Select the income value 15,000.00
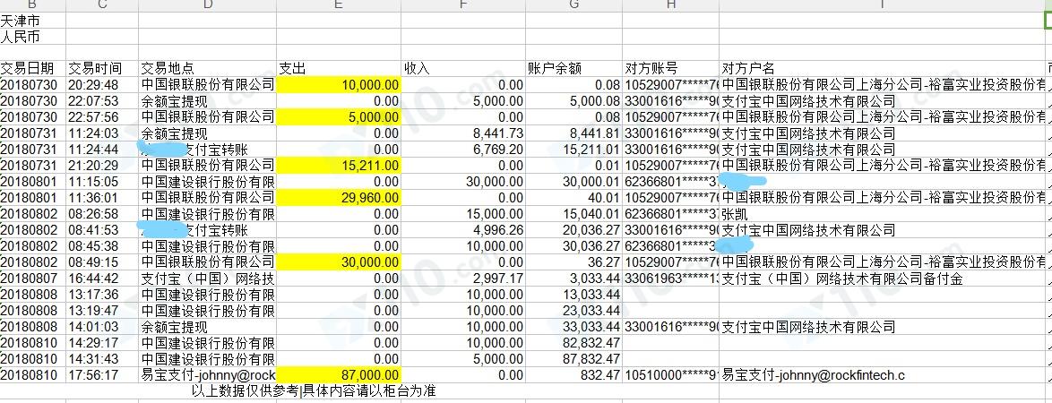This screenshot has width=1052, height=403. (x=463, y=214)
